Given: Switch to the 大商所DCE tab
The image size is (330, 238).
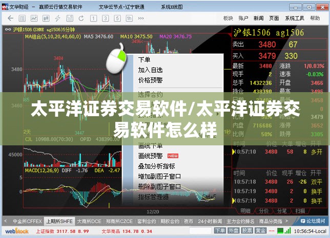Looking at the screenshot, I should click(89, 221).
